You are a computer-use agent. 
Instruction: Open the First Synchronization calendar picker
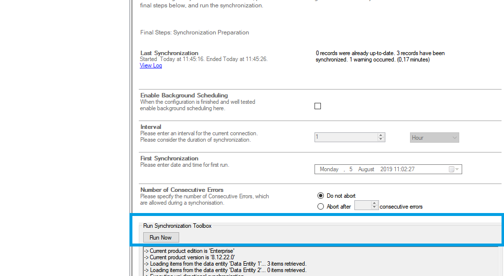pyautogui.click(x=453, y=170)
